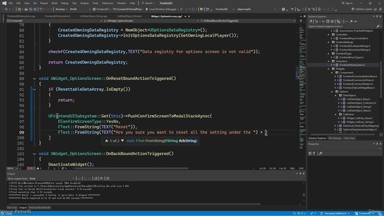The width and height of the screenshot is (384, 216).
Task: Click the Solution Explorer search magnifier icon
Action: (378, 26)
